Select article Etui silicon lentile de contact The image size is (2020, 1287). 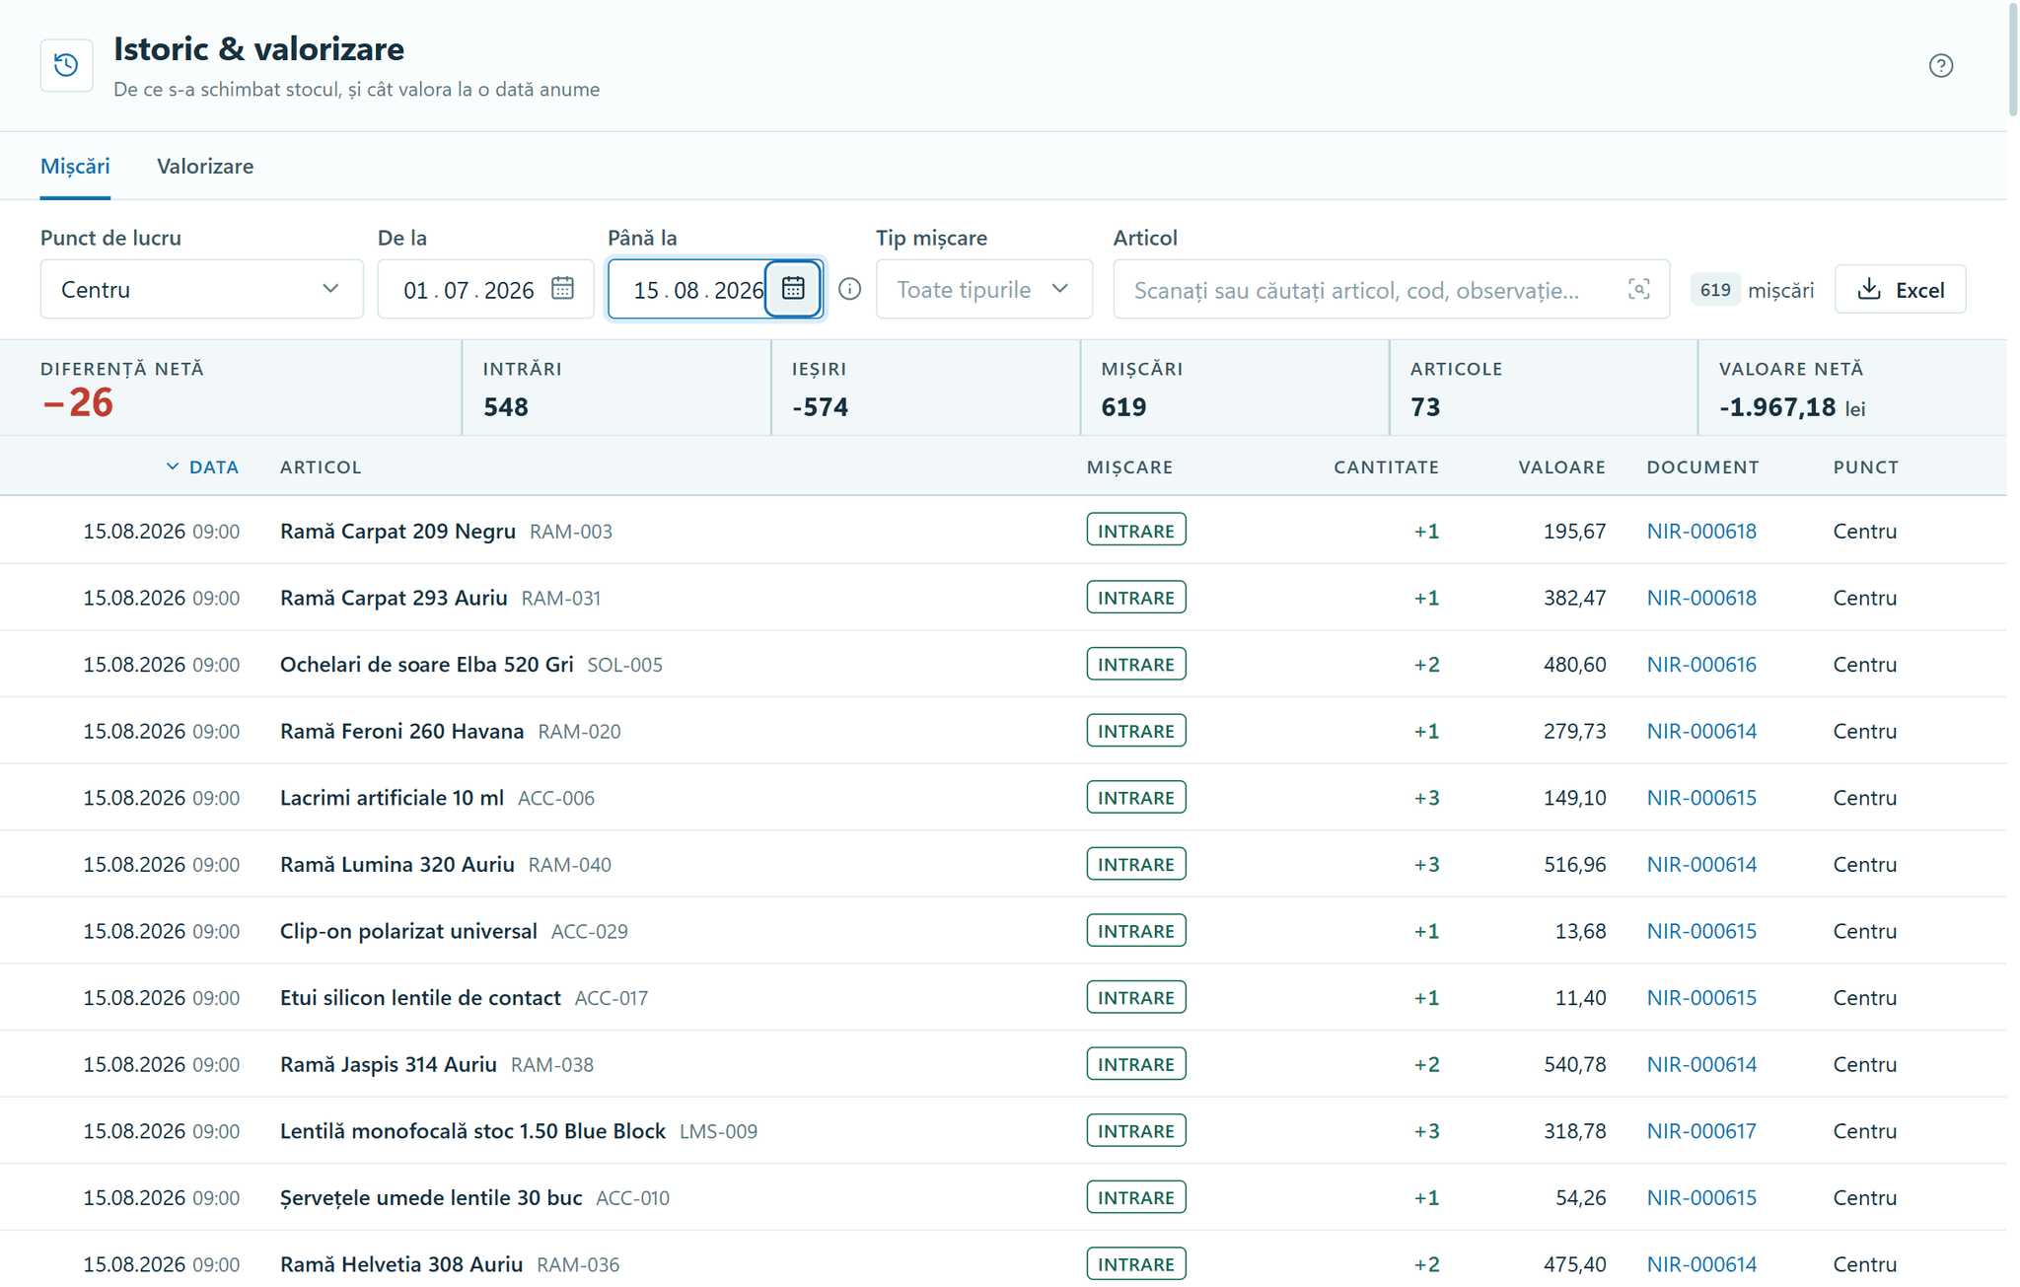[420, 997]
